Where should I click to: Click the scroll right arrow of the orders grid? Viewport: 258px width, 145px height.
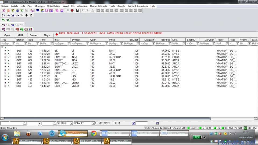tap(256, 118)
